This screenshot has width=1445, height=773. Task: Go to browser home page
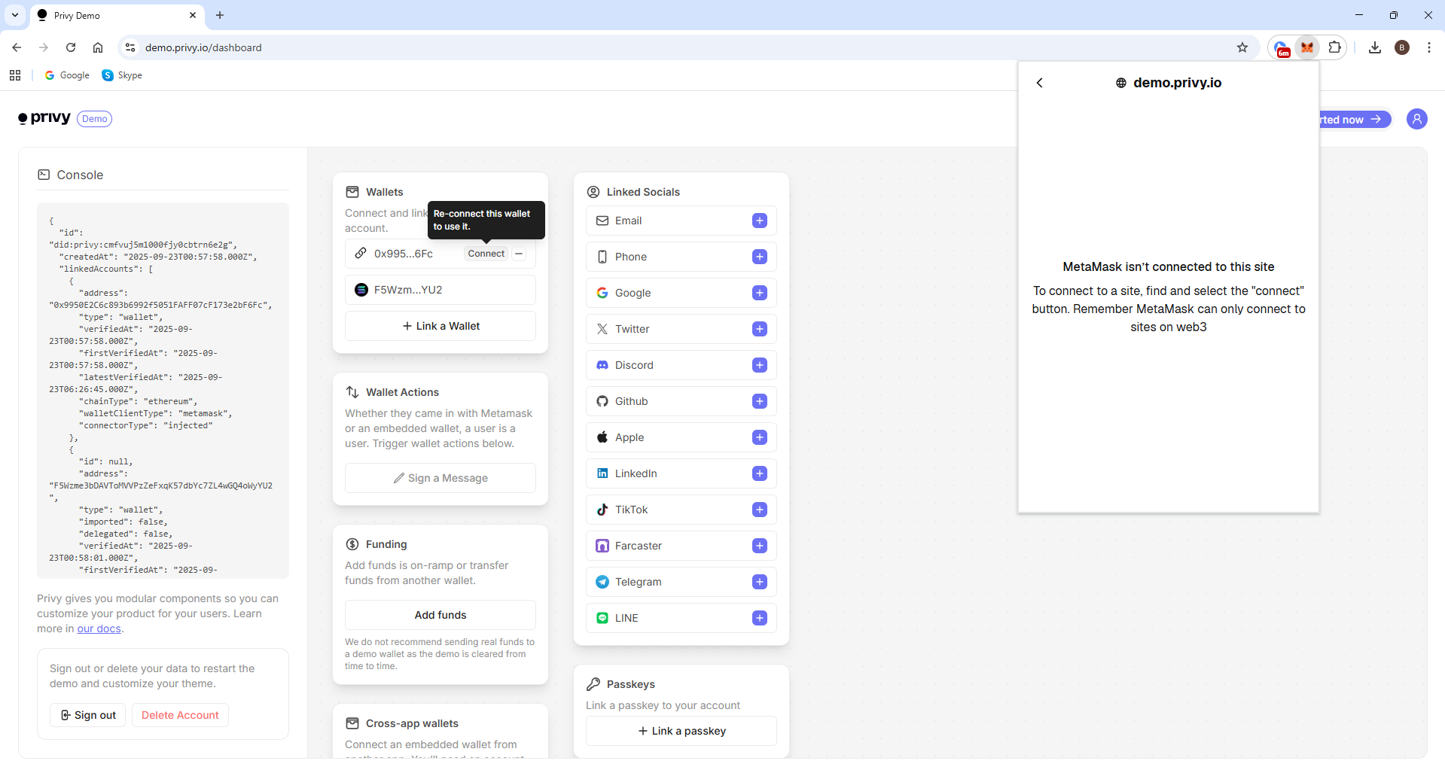click(x=98, y=47)
